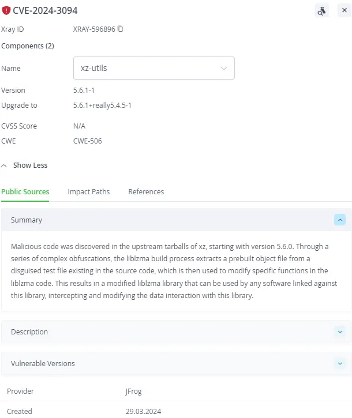Click the Components (2) heading
Image resolution: width=352 pixels, height=418 pixels.
click(28, 46)
